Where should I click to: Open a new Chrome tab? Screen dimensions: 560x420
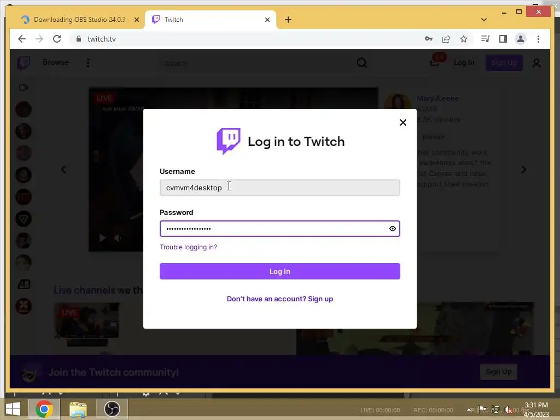tap(288, 20)
